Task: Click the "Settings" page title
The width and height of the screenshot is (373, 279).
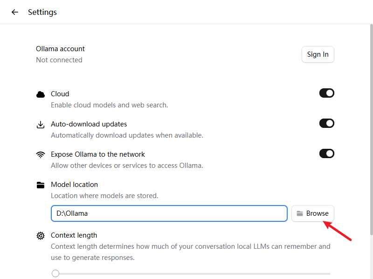Action: (x=42, y=12)
